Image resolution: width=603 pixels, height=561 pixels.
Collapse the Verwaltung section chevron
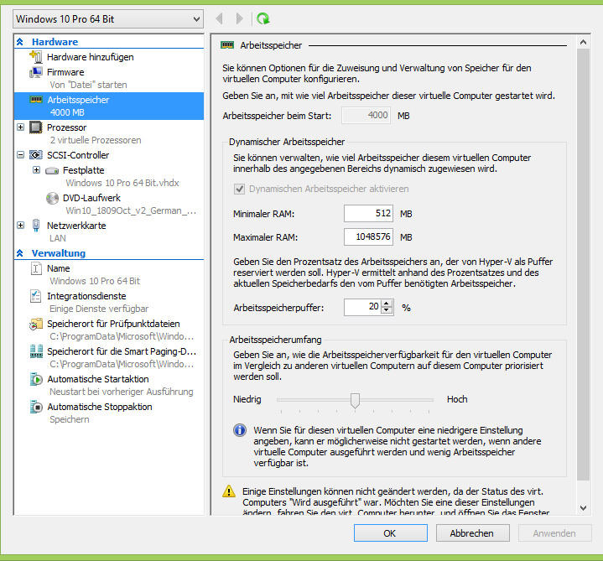(x=20, y=253)
